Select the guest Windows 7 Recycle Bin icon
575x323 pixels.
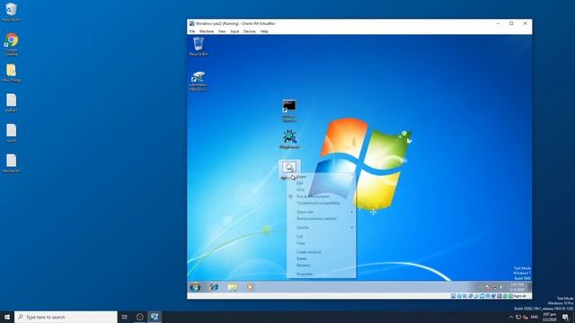(x=199, y=46)
